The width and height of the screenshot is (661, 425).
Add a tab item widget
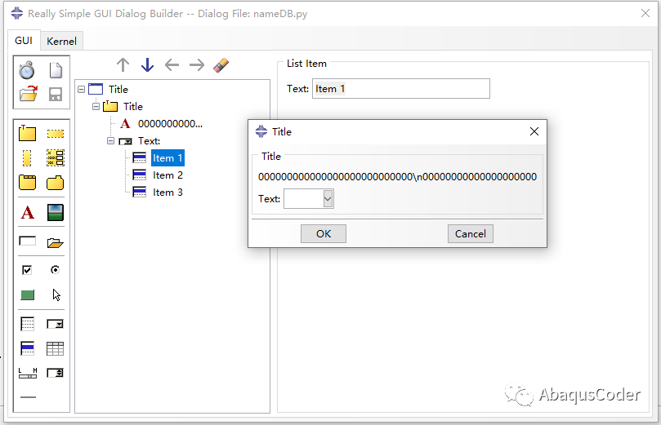coord(56,183)
